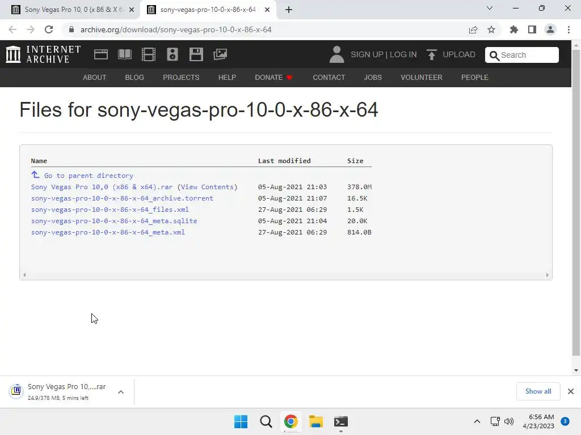Open the VOLUNTEER menu item
The height and width of the screenshot is (435, 581).
point(422,77)
